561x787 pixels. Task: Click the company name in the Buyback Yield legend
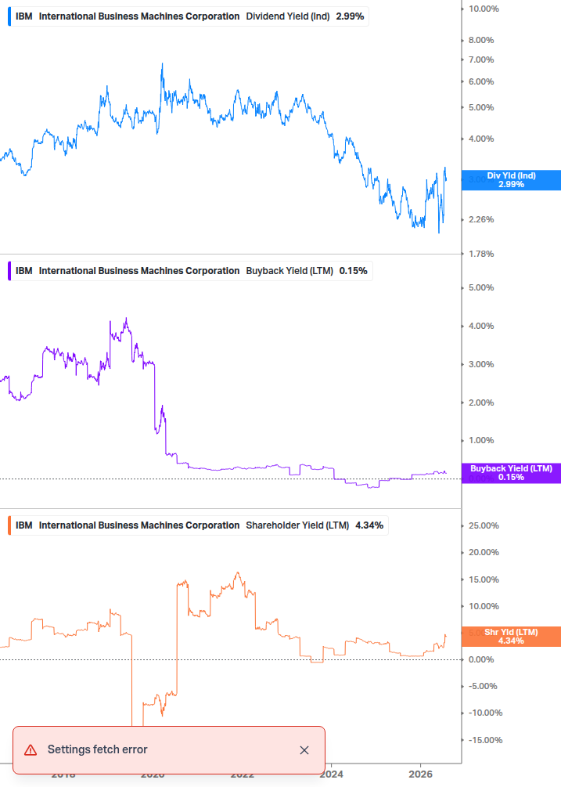[139, 271]
